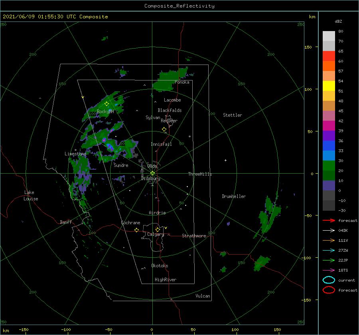This screenshot has width=359, height=335.
Task: Click the Vulcan label
Action: pos(203,296)
